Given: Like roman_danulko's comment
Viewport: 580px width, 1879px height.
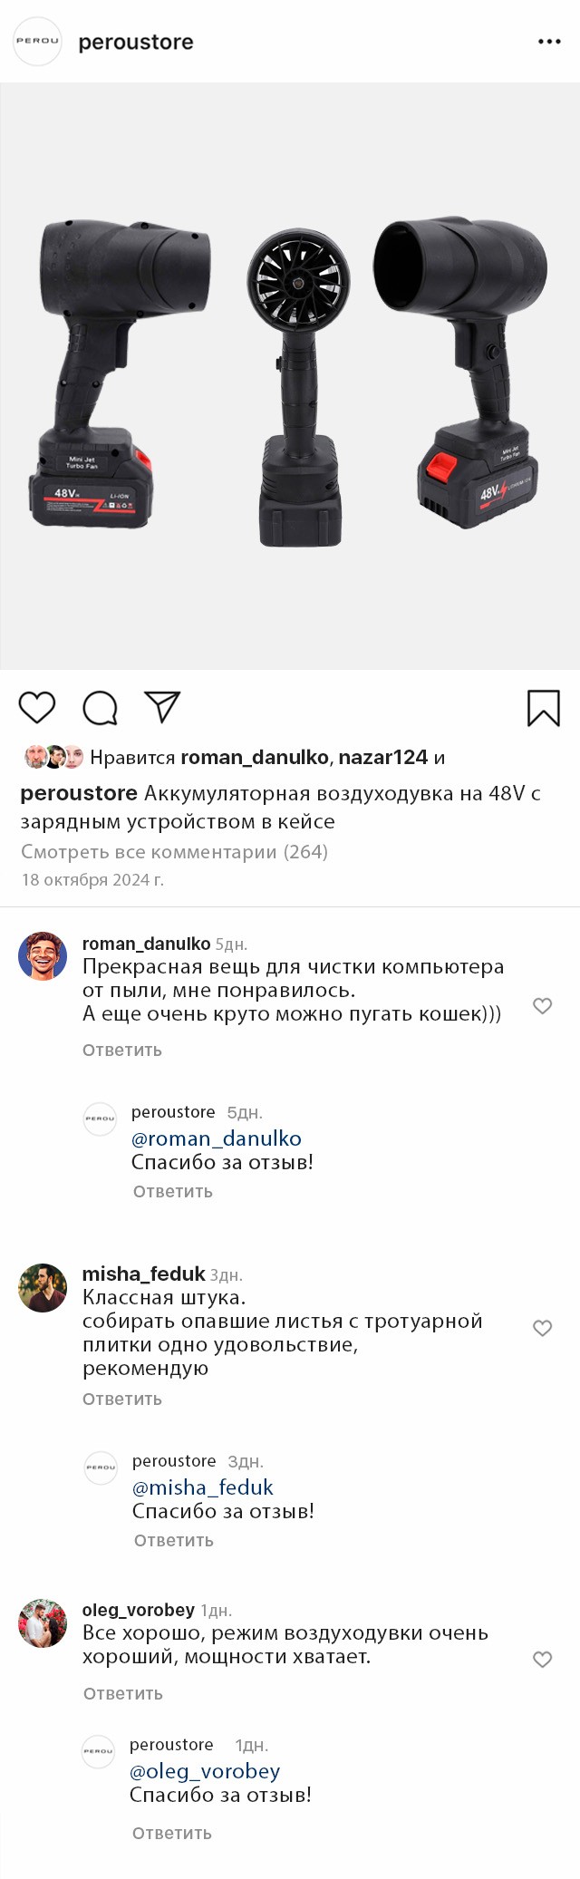Looking at the screenshot, I should (x=542, y=1006).
